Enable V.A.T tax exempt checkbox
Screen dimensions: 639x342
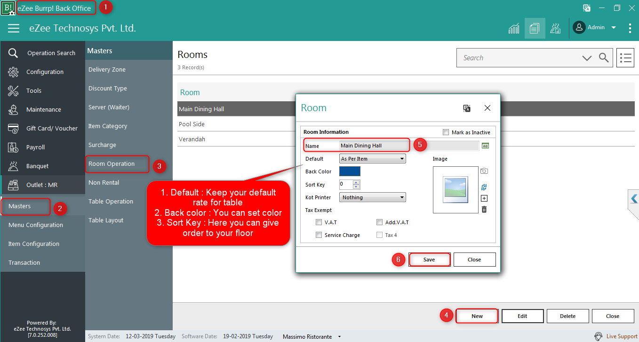pyautogui.click(x=319, y=222)
